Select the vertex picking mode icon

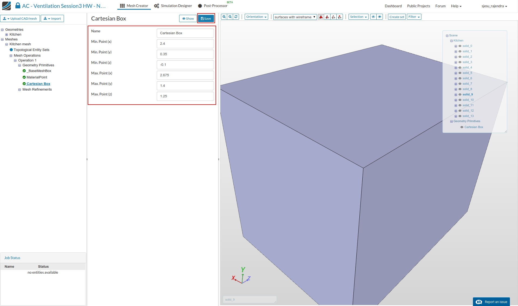click(x=340, y=17)
